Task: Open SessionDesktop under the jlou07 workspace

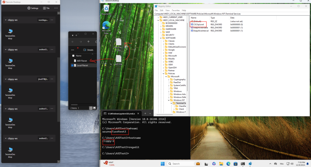Action: click(10, 93)
